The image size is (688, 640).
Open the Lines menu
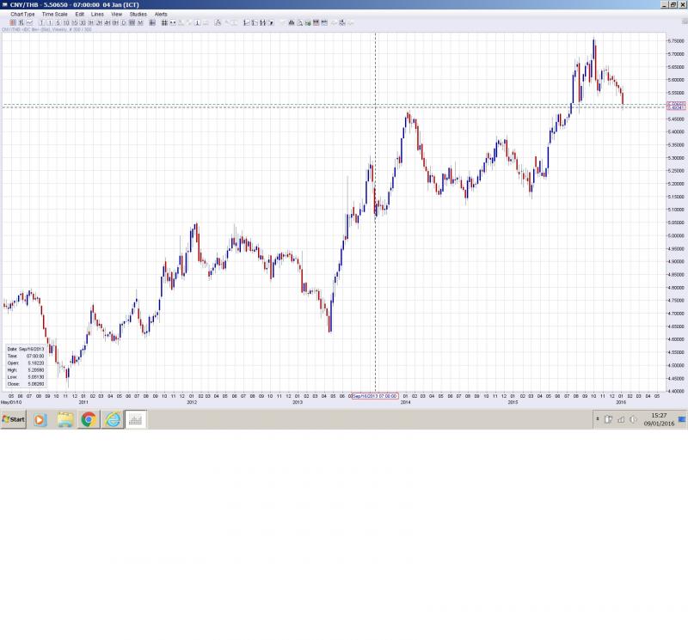pos(97,15)
